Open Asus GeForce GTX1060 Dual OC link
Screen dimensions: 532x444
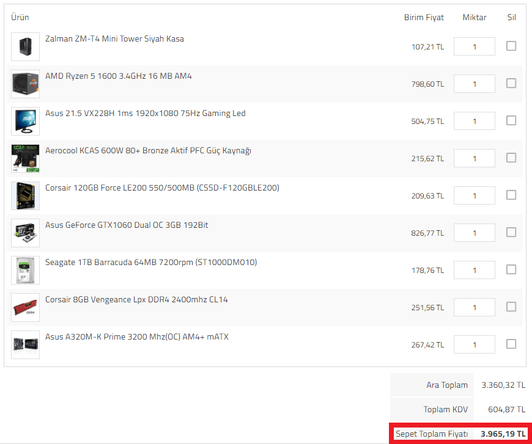(x=127, y=225)
